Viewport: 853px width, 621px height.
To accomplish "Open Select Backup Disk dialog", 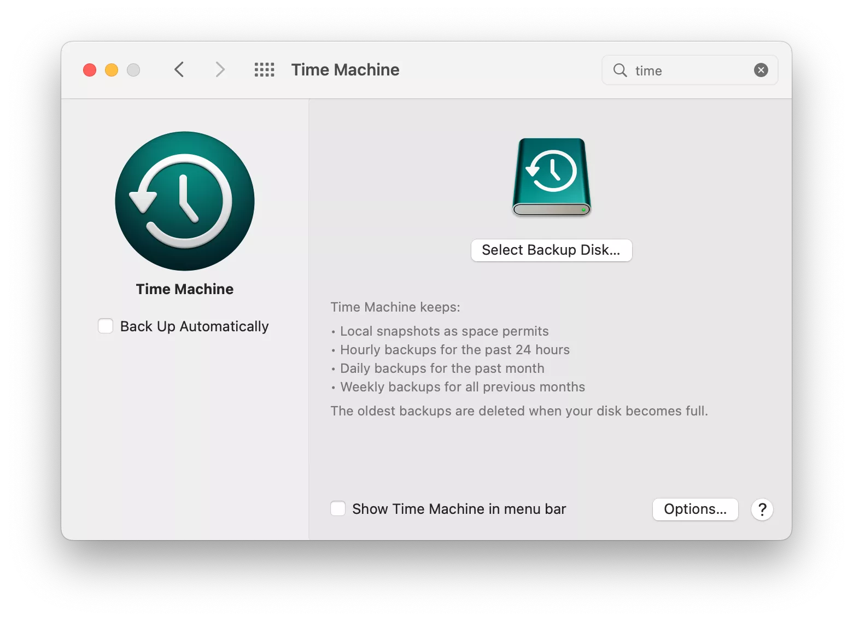I will click(551, 250).
